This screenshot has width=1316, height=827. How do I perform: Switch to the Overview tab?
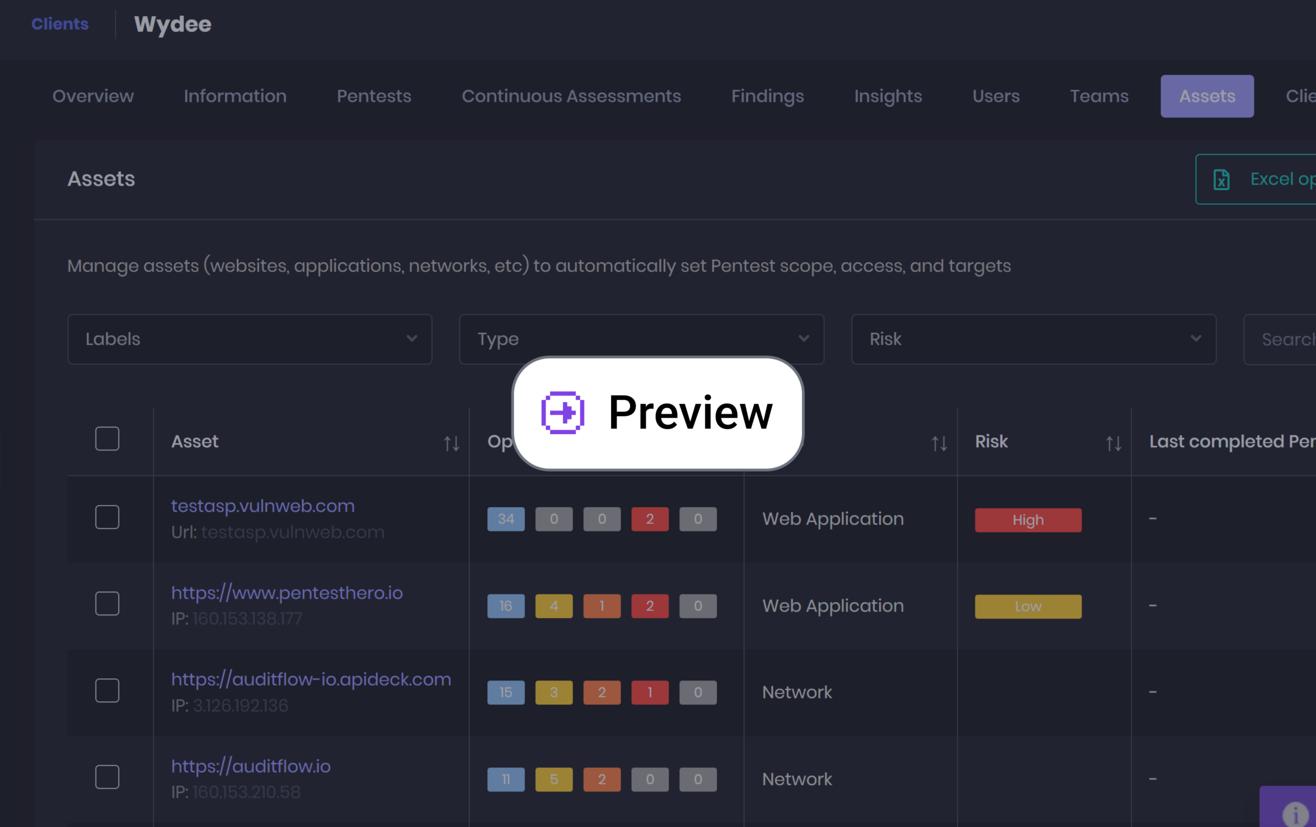(93, 96)
